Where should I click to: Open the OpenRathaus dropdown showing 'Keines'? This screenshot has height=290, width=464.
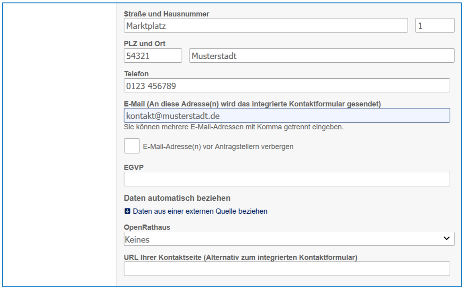click(x=281, y=239)
